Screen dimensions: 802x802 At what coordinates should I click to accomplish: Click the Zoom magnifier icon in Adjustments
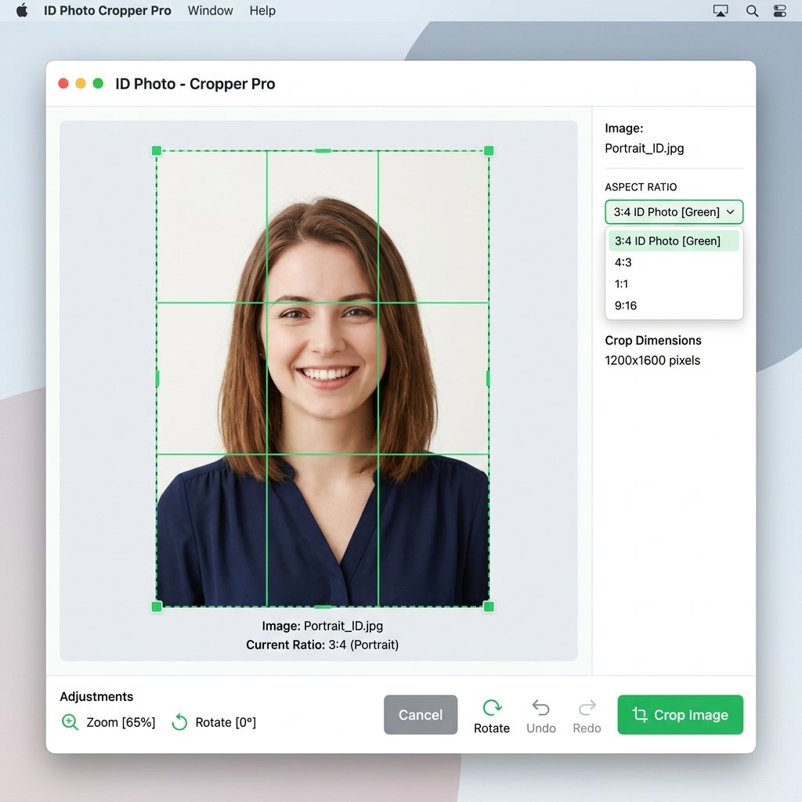point(70,721)
